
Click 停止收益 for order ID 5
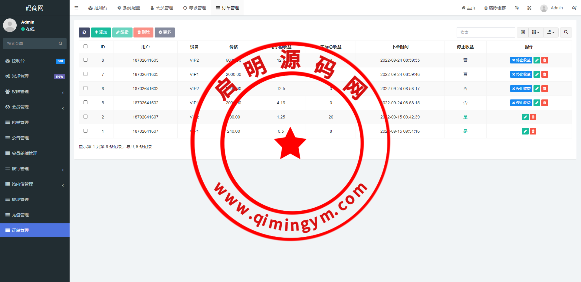521,103
